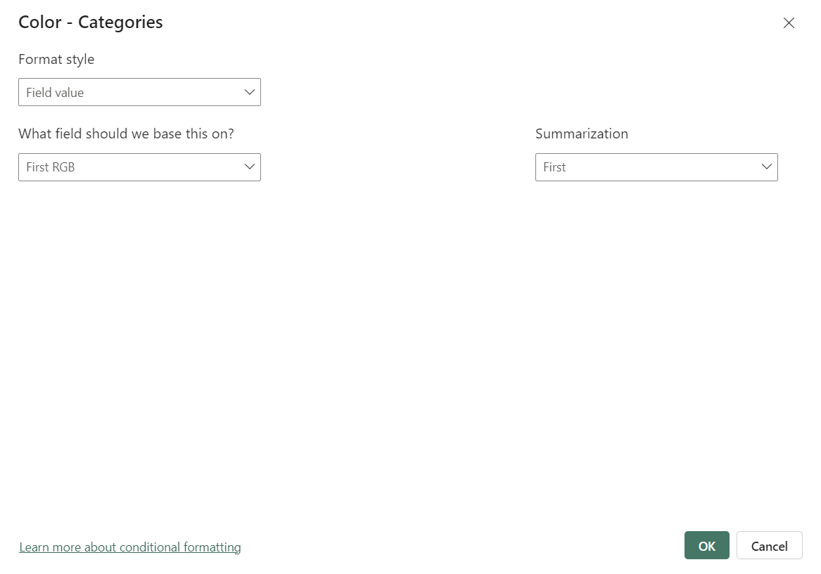
Task: Close the Color - Categories dialog
Action: click(789, 23)
